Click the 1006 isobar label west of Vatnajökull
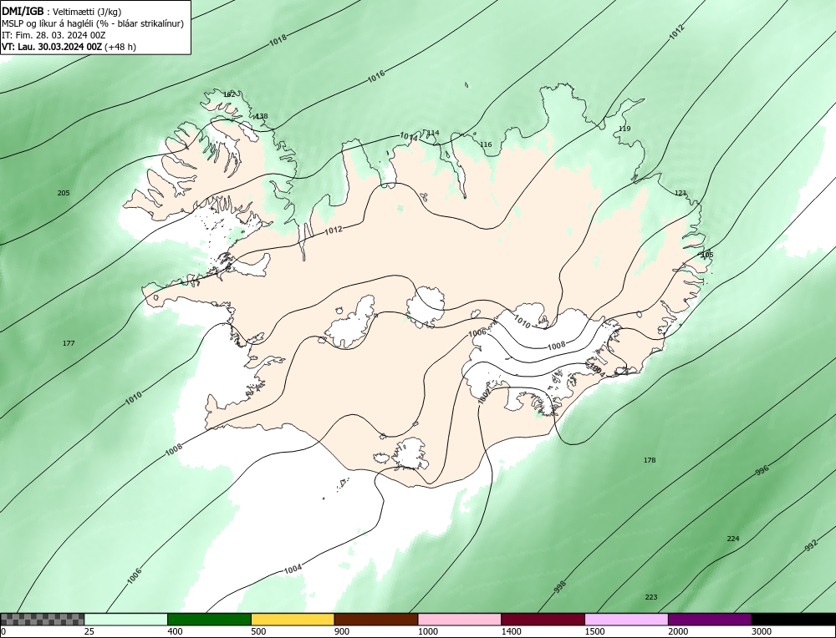 pos(477,333)
